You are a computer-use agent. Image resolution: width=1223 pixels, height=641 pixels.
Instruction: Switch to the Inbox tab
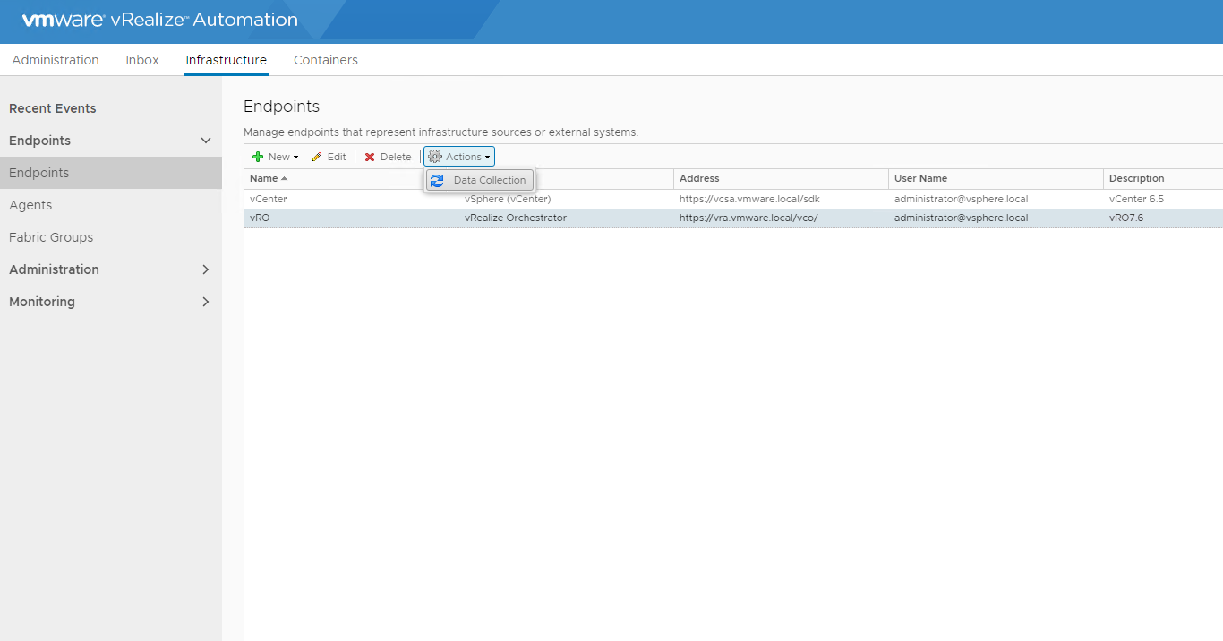coord(142,60)
